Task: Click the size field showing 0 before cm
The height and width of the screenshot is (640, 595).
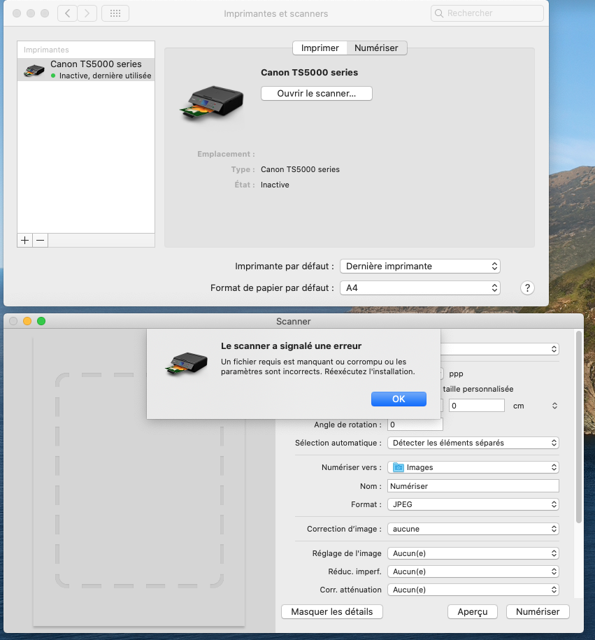Action: tap(477, 406)
